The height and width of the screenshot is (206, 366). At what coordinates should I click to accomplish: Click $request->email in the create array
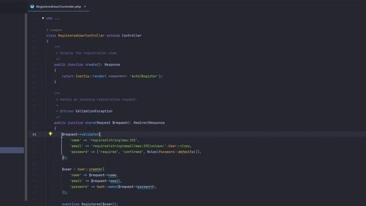coord(106,181)
